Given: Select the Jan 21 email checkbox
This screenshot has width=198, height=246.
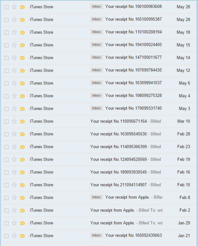Looking at the screenshot, I should (x=6, y=236).
